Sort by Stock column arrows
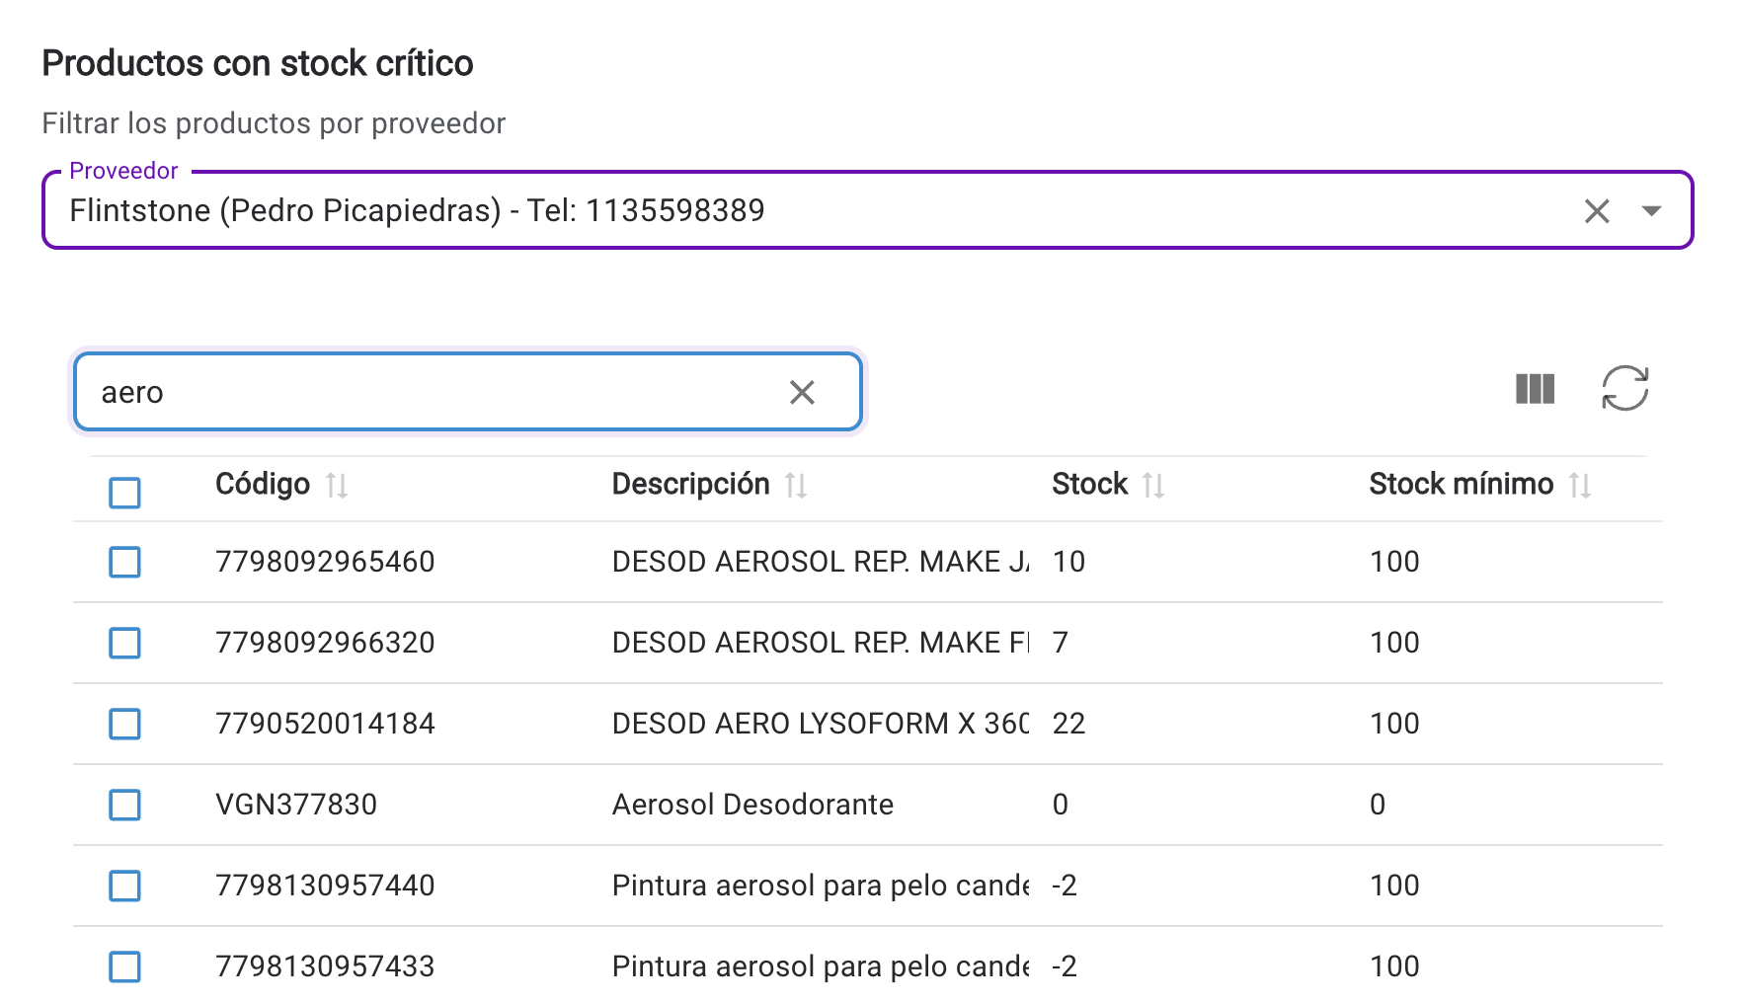Image resolution: width=1740 pixels, height=1003 pixels. (x=1153, y=486)
